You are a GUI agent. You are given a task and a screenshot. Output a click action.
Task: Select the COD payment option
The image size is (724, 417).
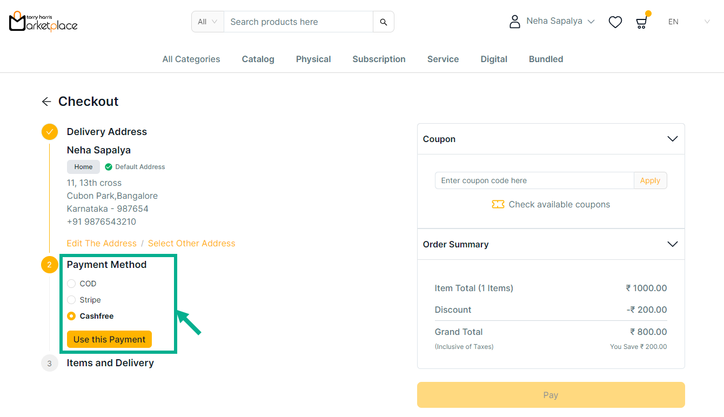[71, 284]
